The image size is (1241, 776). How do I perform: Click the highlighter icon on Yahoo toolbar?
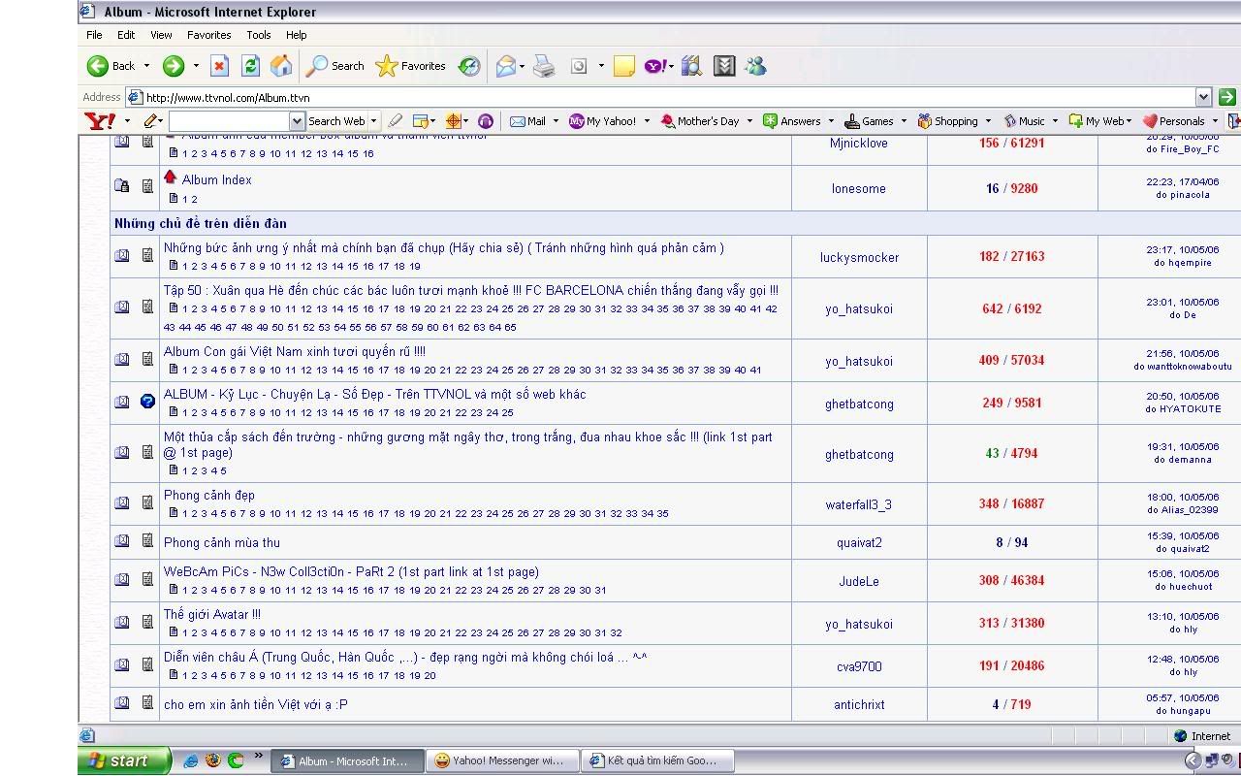(x=395, y=121)
